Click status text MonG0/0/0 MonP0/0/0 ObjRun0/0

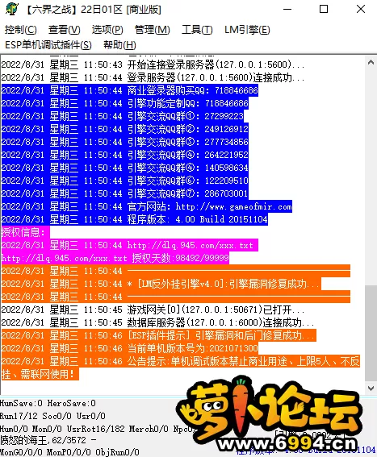coord(69,452)
